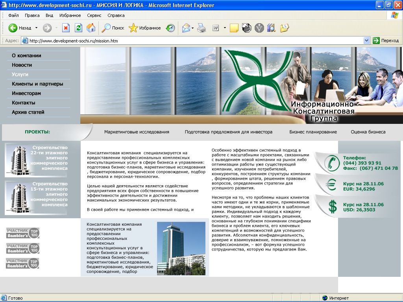Refresh the page with the reload icon
403x302 pixels.
(78, 28)
